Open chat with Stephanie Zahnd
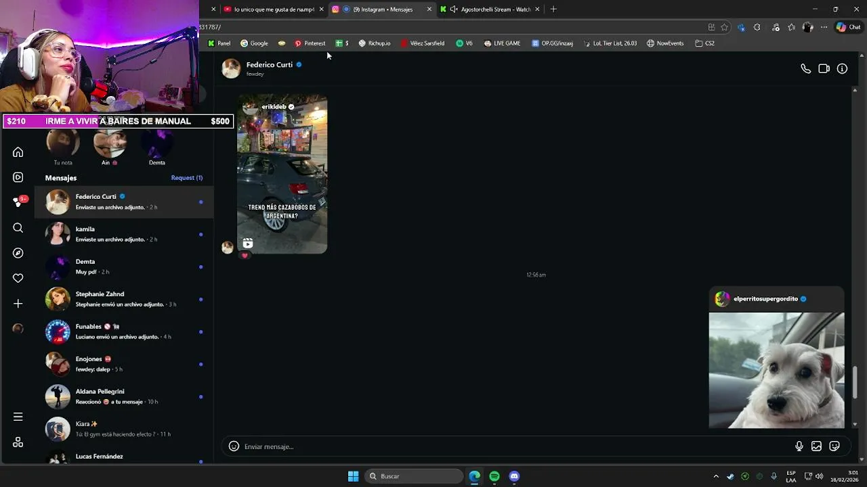867x487 pixels. coord(124,299)
